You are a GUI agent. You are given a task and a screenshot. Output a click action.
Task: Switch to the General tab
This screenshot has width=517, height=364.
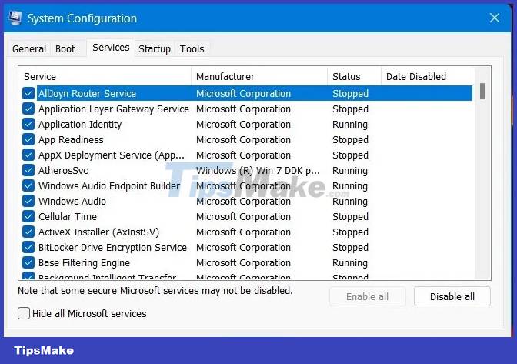tap(29, 48)
